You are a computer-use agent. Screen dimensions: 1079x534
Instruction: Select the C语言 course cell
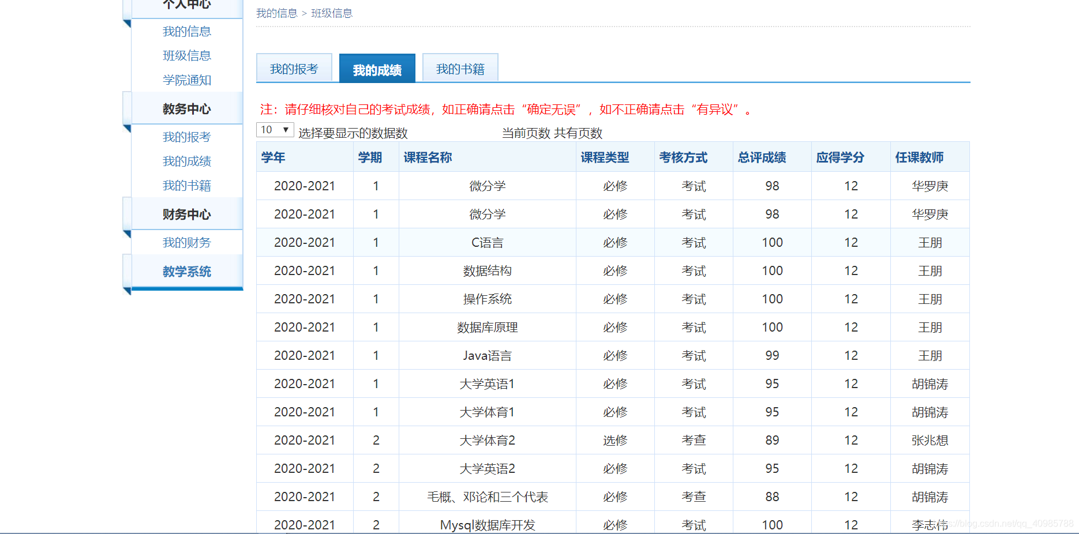(488, 242)
